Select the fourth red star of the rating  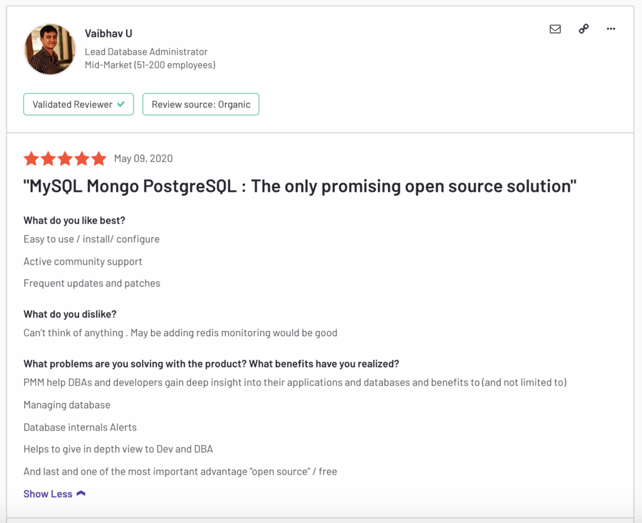tap(82, 159)
